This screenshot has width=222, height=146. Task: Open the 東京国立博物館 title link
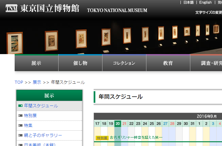50,8
